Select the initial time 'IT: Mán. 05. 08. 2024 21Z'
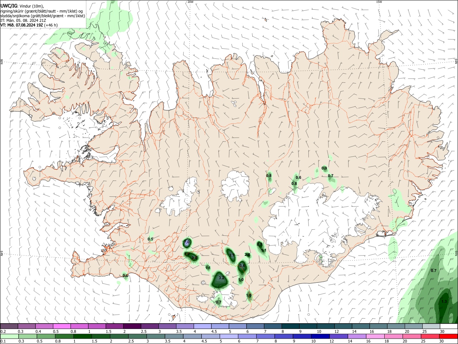 point(23,20)
